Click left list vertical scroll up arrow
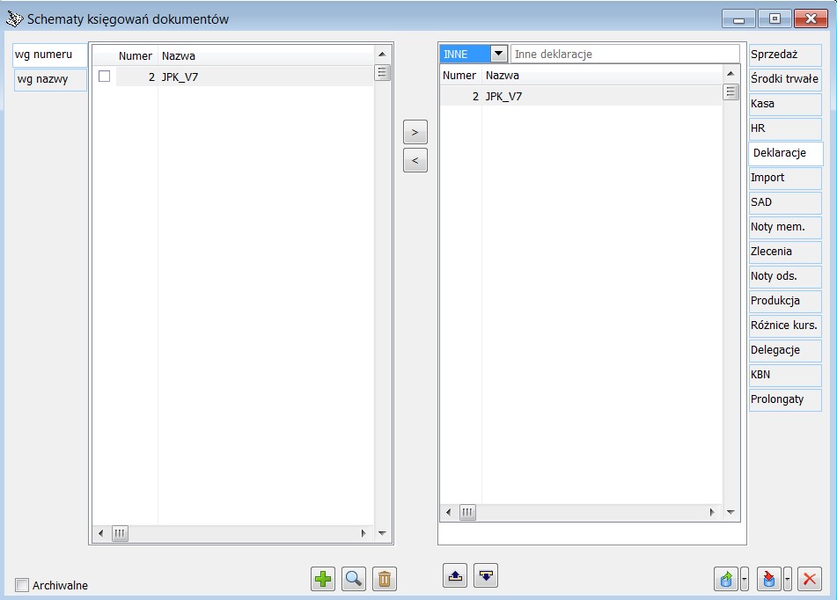837x600 pixels. (382, 54)
